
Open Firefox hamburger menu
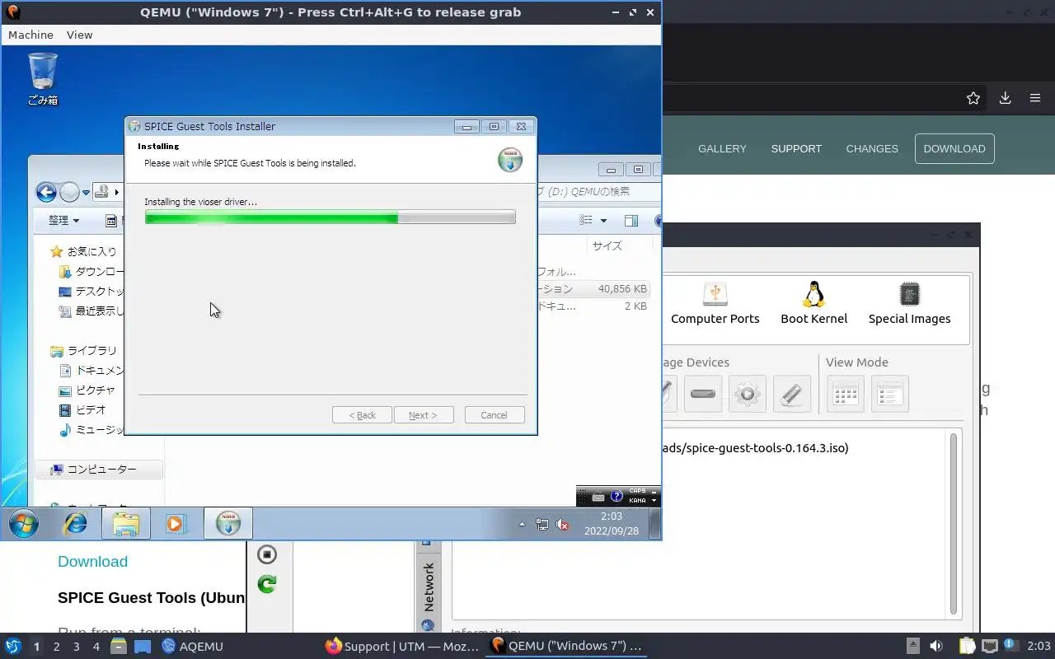1035,98
